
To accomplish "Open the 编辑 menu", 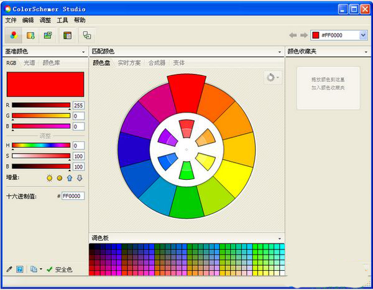I will [28, 21].
